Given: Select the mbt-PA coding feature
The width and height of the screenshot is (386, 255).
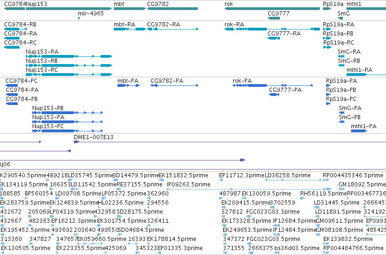Looking at the screenshot, I should point(128,85).
